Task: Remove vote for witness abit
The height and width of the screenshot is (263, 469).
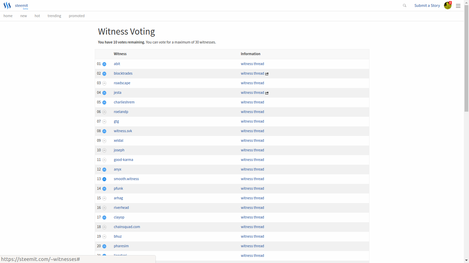Action: [x=104, y=64]
